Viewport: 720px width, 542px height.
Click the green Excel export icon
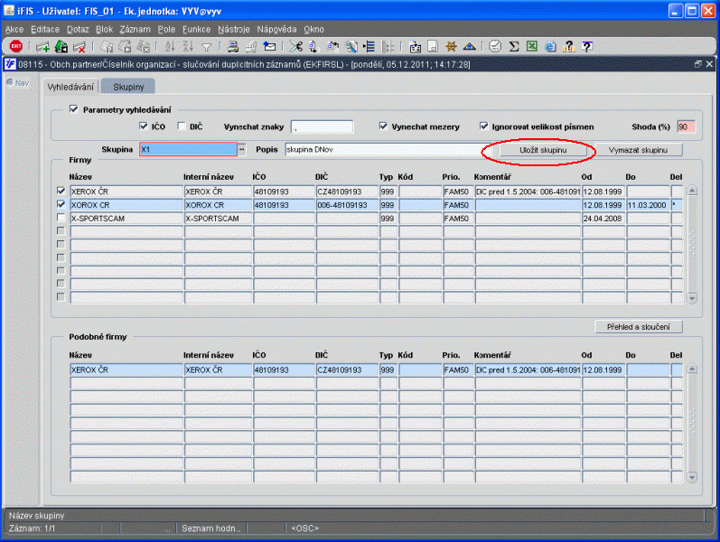(532, 46)
